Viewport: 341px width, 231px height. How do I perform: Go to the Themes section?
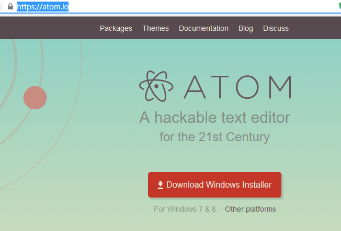[x=155, y=28]
